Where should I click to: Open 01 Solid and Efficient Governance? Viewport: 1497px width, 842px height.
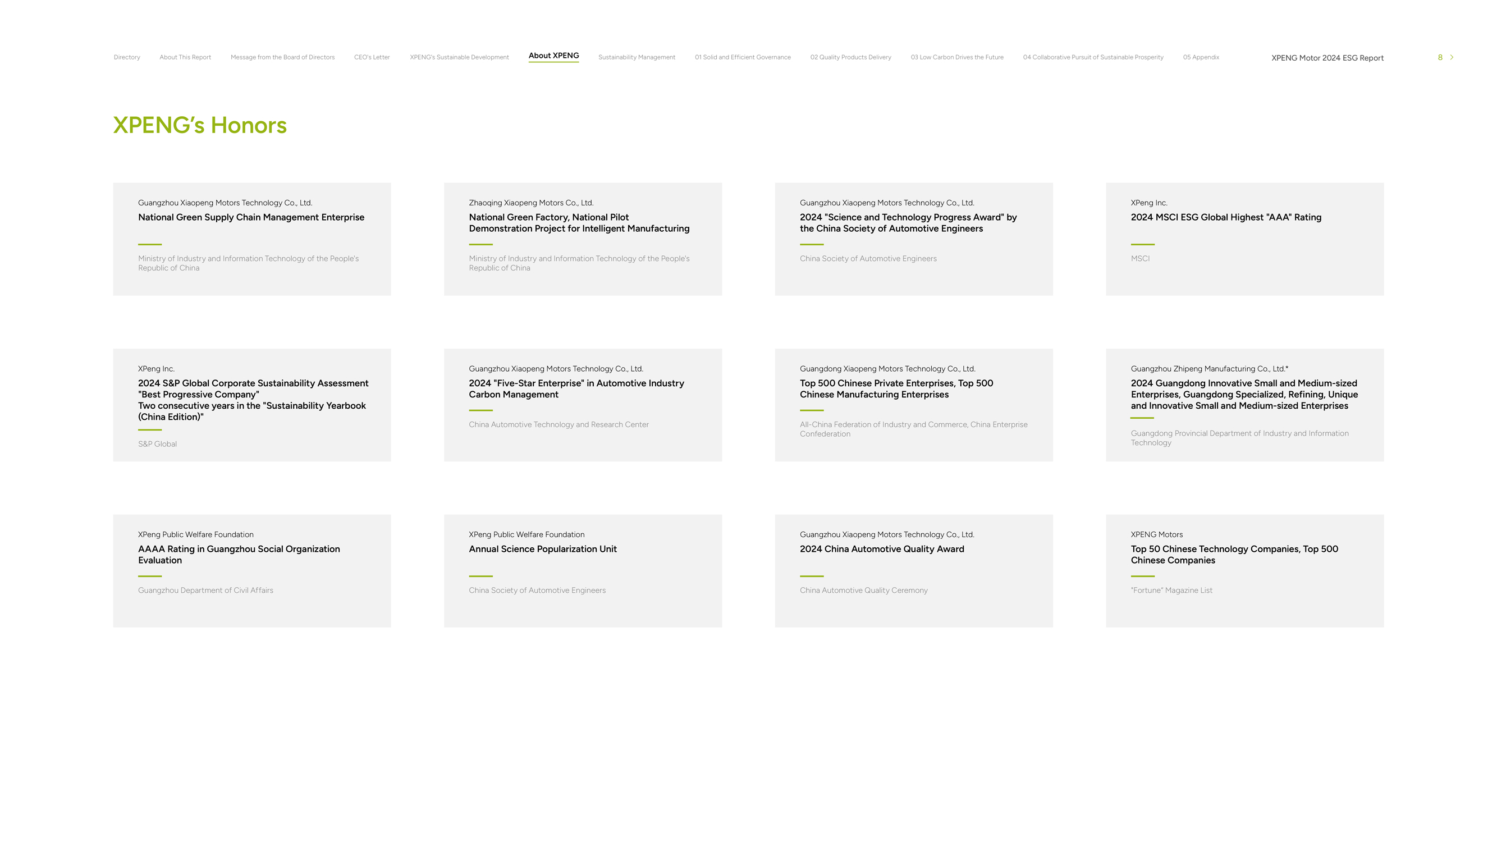click(742, 57)
